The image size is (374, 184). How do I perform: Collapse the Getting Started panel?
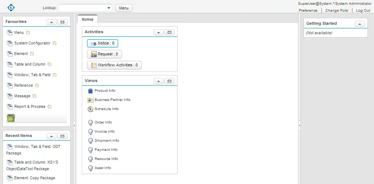coord(360,24)
